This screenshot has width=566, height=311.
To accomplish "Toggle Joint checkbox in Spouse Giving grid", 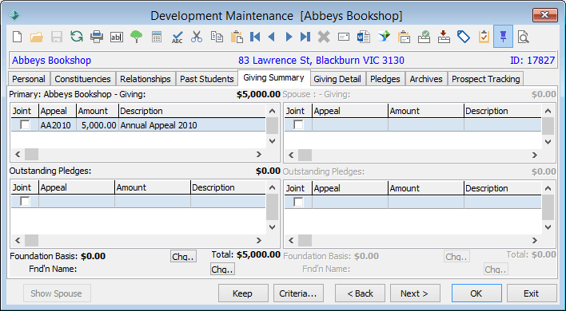I will 298,125.
